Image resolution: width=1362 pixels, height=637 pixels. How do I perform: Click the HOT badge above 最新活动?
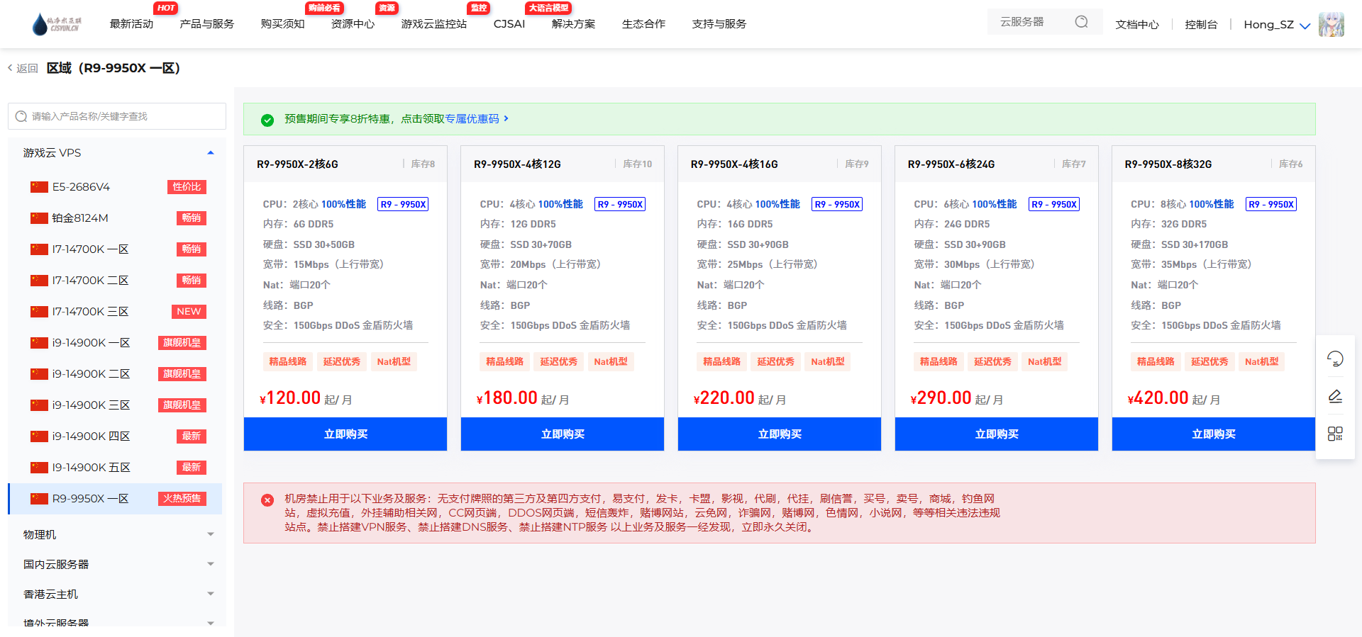tap(166, 8)
